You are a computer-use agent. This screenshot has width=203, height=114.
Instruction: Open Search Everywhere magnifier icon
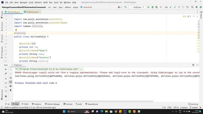point(193,7)
